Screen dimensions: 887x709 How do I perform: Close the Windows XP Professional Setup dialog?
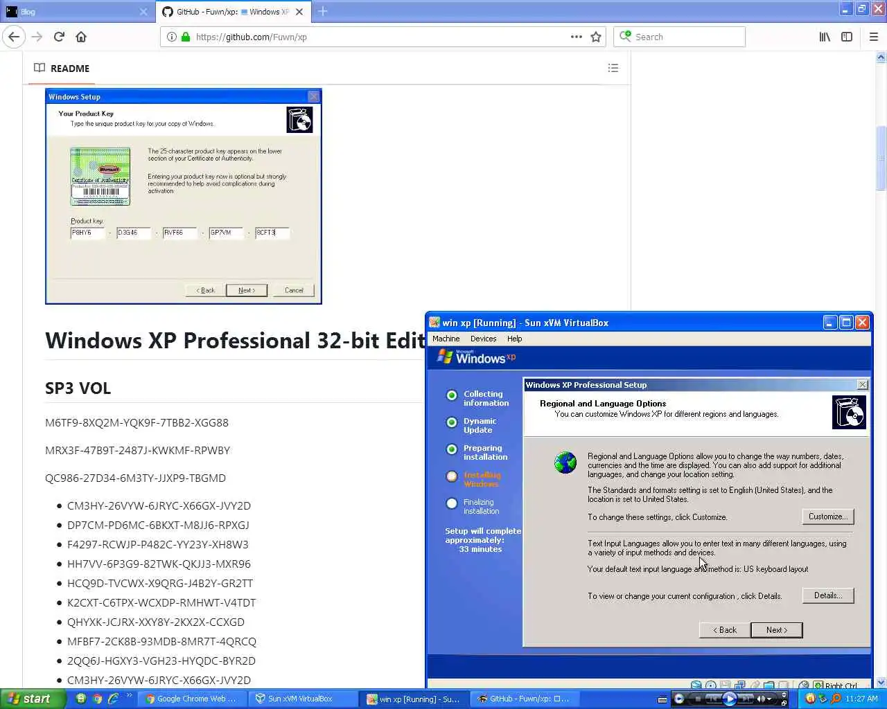(863, 385)
